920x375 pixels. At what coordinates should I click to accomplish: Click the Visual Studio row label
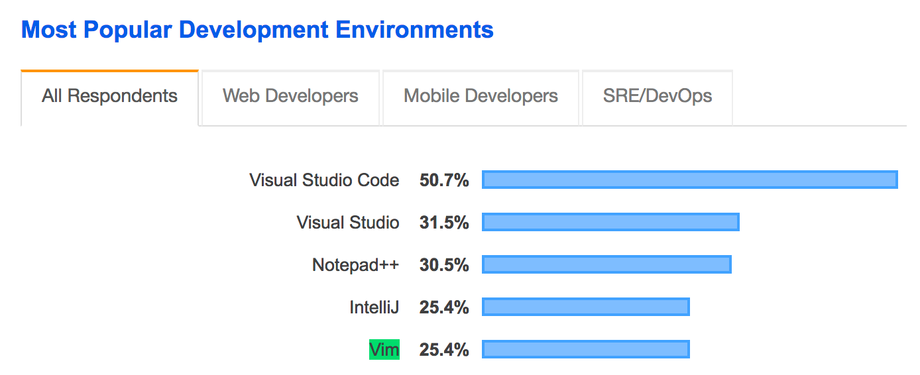(348, 223)
